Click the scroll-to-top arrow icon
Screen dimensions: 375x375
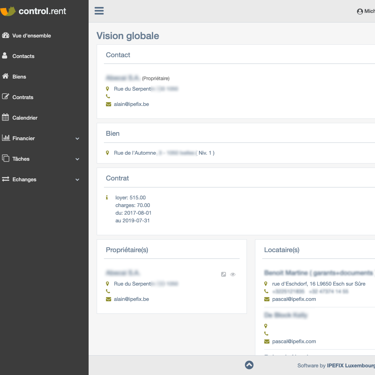(249, 365)
